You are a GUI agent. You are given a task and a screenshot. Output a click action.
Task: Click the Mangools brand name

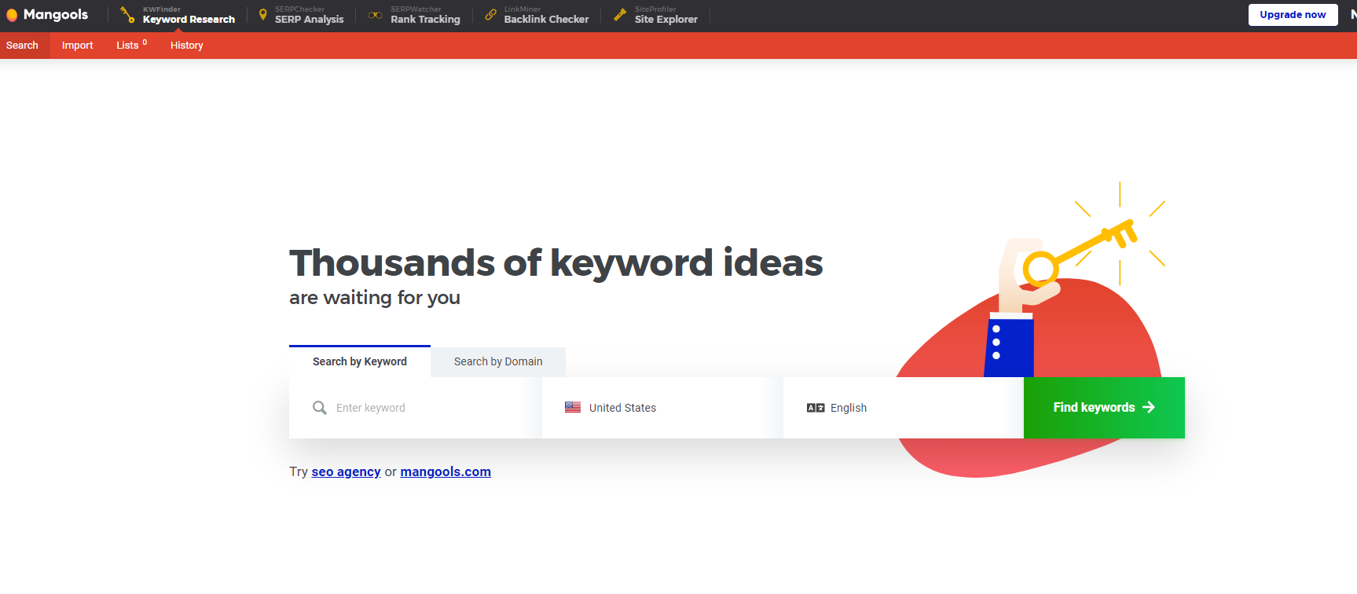(56, 15)
